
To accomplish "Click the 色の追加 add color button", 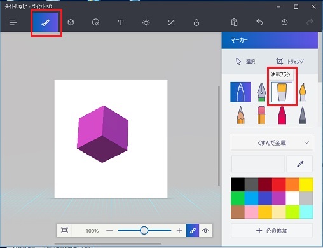I will (x=272, y=231).
